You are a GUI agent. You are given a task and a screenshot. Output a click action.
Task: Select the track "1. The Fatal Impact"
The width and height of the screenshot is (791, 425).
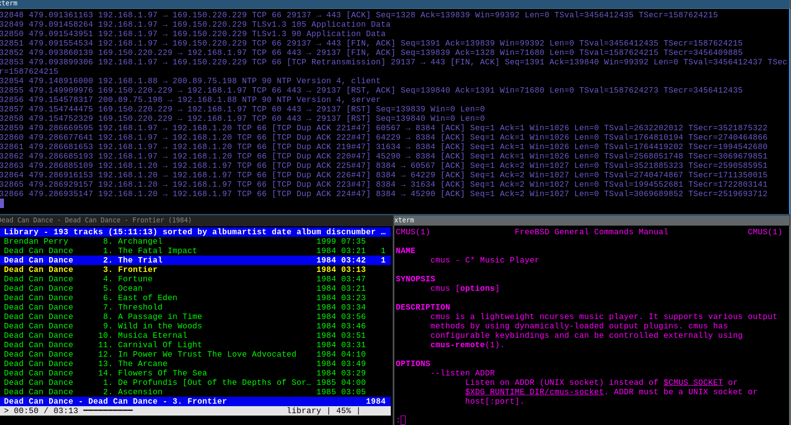pyautogui.click(x=195, y=251)
